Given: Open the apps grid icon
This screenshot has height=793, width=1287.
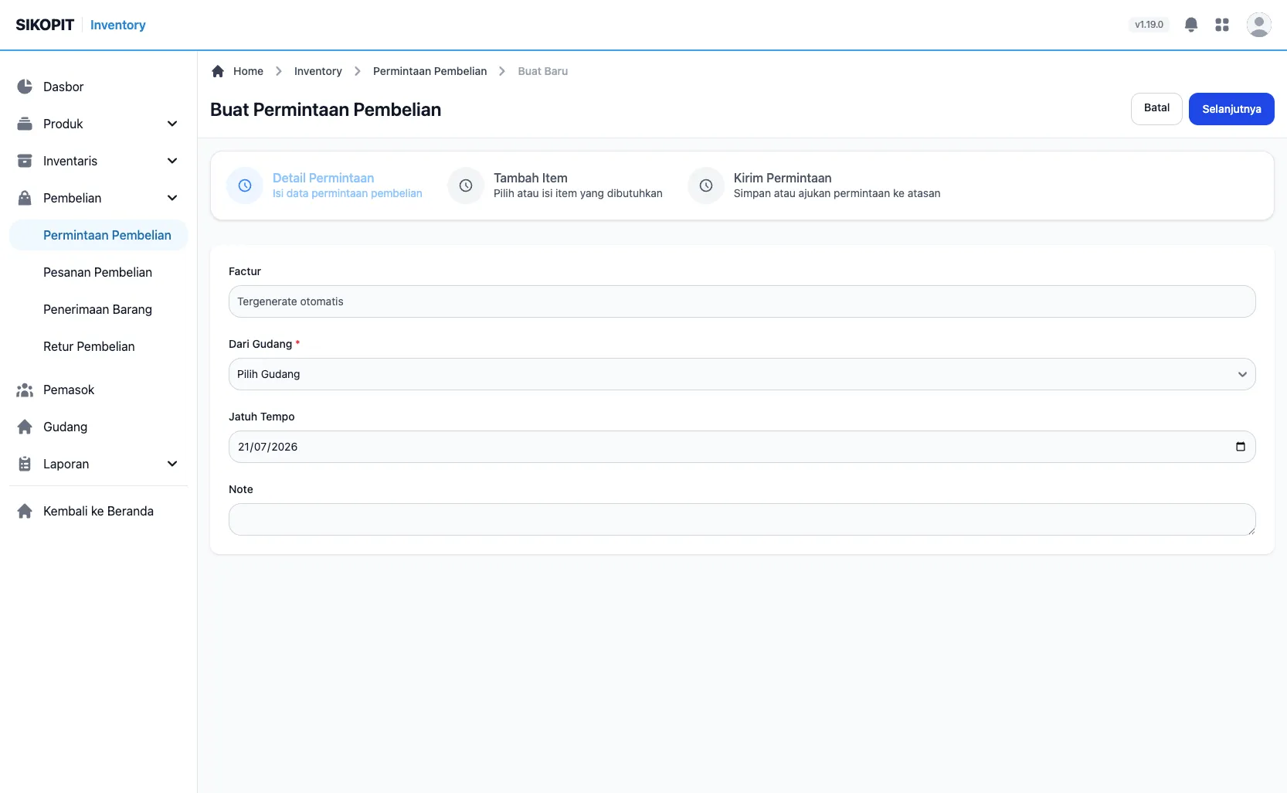Looking at the screenshot, I should [1221, 25].
